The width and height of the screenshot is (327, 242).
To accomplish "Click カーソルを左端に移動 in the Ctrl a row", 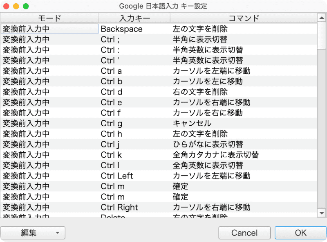I will [244, 71].
